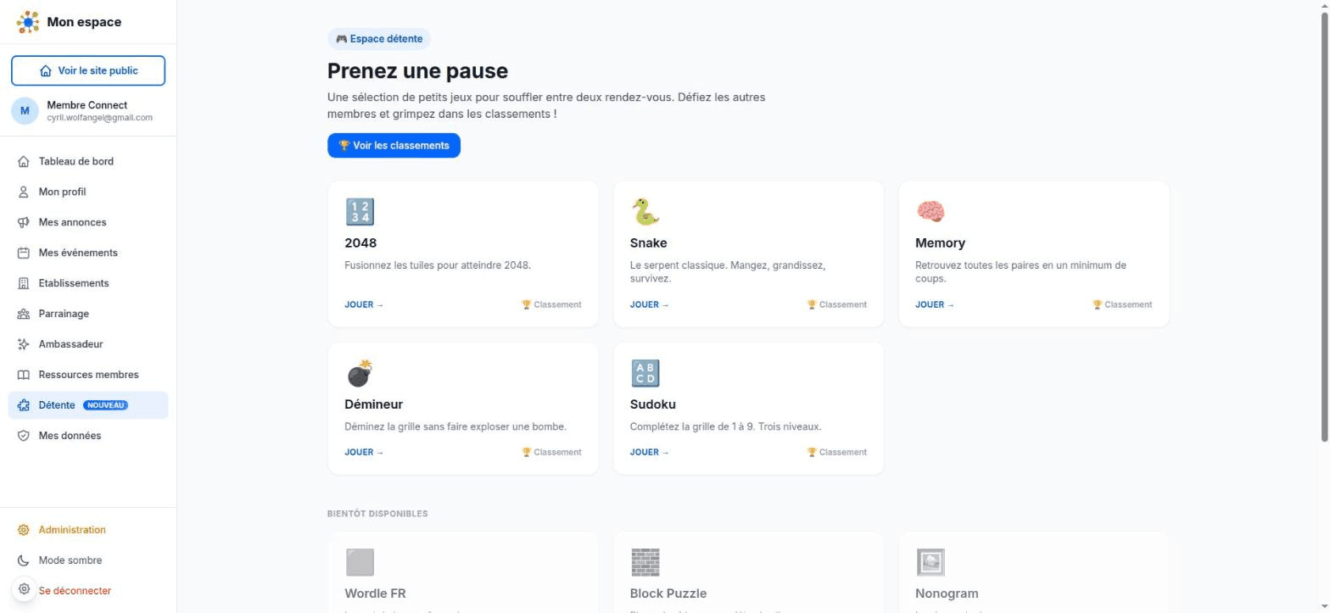Image resolution: width=1330 pixels, height=613 pixels.
Task: Click the calendar icon beside Mes événements
Action: [24, 253]
